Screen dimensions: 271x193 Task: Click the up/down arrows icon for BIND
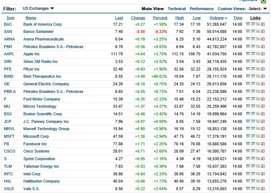(258, 76)
